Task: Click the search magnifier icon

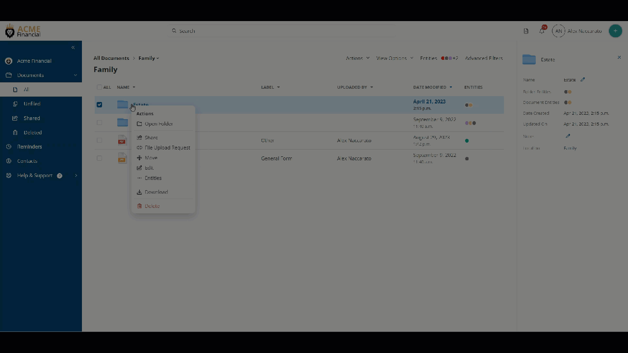Action: click(174, 31)
